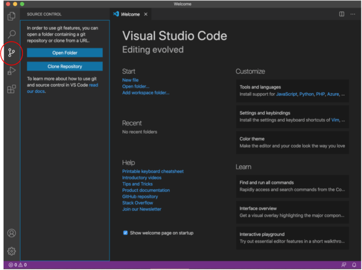Open the Manage gear icon
The height and width of the screenshot is (270, 362).
[x=11, y=251]
